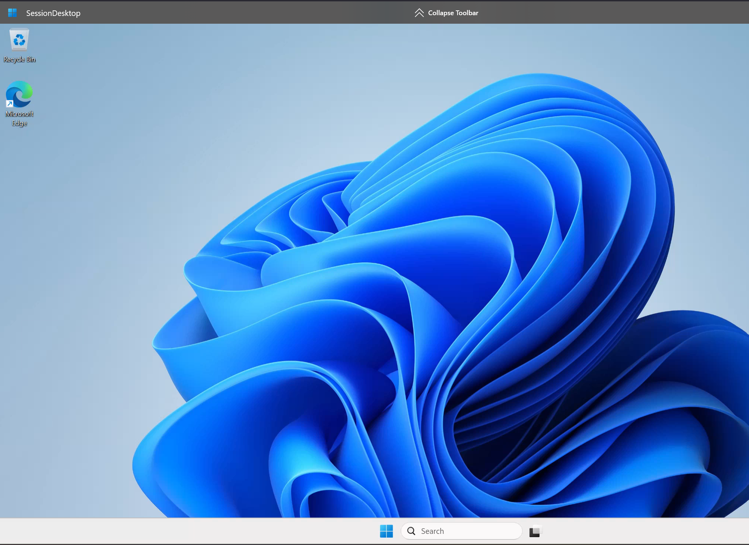Click the double-chevron Collapse Toolbar icon
749x545 pixels.
[419, 13]
